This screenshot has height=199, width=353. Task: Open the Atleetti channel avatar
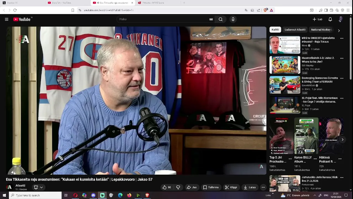tap(9, 187)
